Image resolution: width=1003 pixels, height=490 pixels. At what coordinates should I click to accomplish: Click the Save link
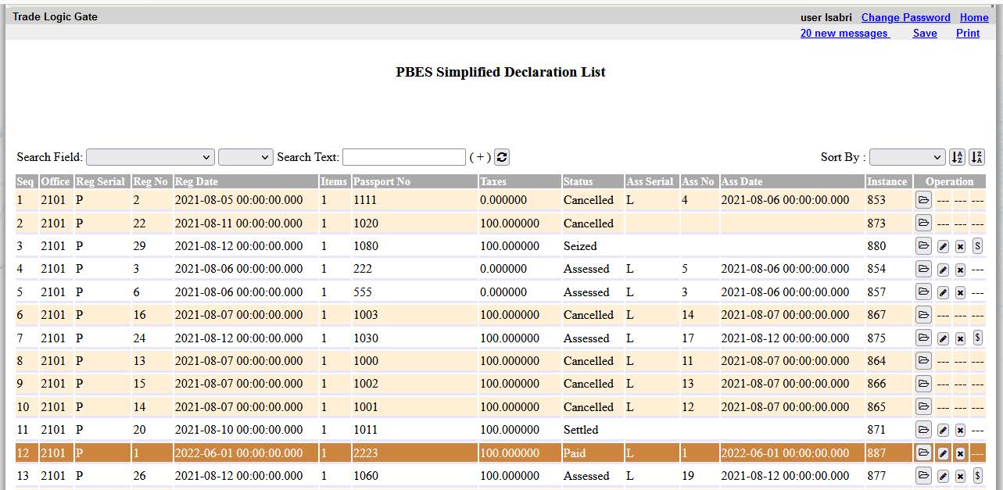pos(925,33)
